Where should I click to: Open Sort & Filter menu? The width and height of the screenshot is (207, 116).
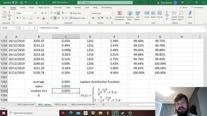(174, 16)
